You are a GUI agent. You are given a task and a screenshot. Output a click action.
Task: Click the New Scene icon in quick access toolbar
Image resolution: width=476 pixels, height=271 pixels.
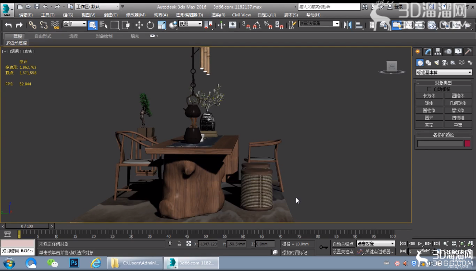click(20, 6)
